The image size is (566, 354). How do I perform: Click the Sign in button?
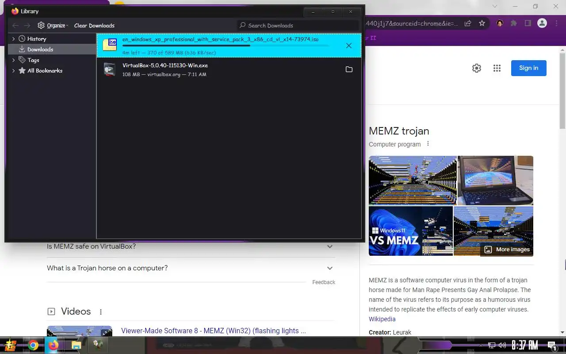click(529, 68)
